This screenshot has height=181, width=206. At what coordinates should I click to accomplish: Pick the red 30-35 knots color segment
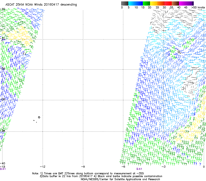tap(168, 3)
